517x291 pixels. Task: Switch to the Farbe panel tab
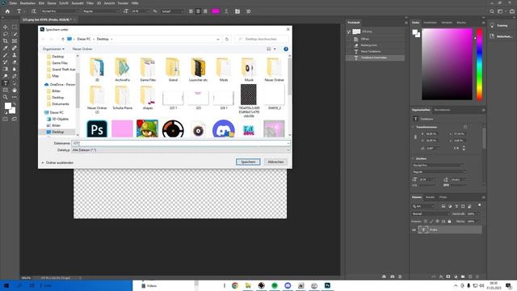point(415,23)
